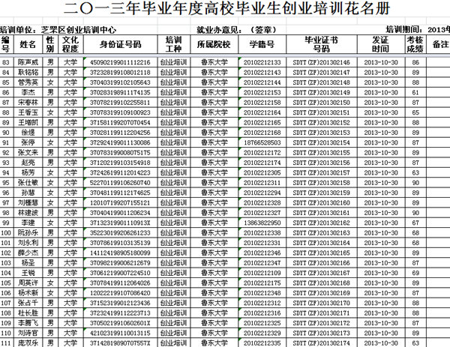The width and height of the screenshot is (450, 347).
Task: Click the 编号 header cell
Action: coord(6,44)
